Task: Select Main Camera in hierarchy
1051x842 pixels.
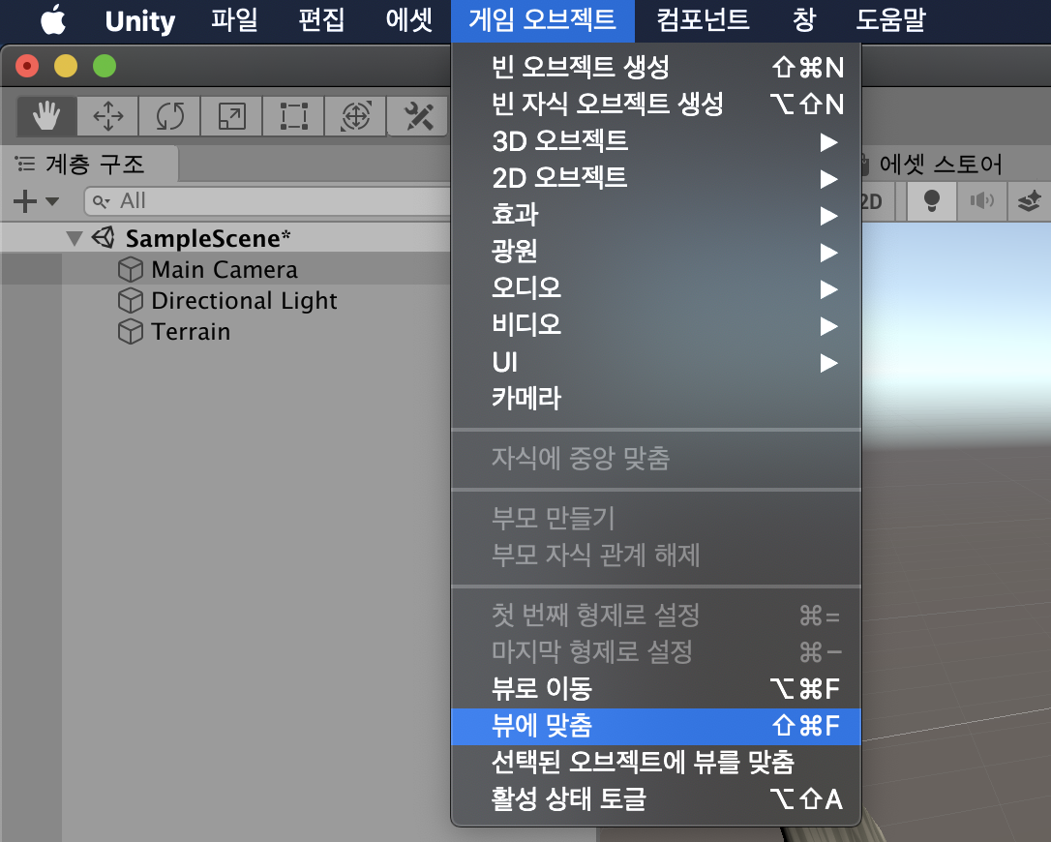Action: click(x=225, y=269)
